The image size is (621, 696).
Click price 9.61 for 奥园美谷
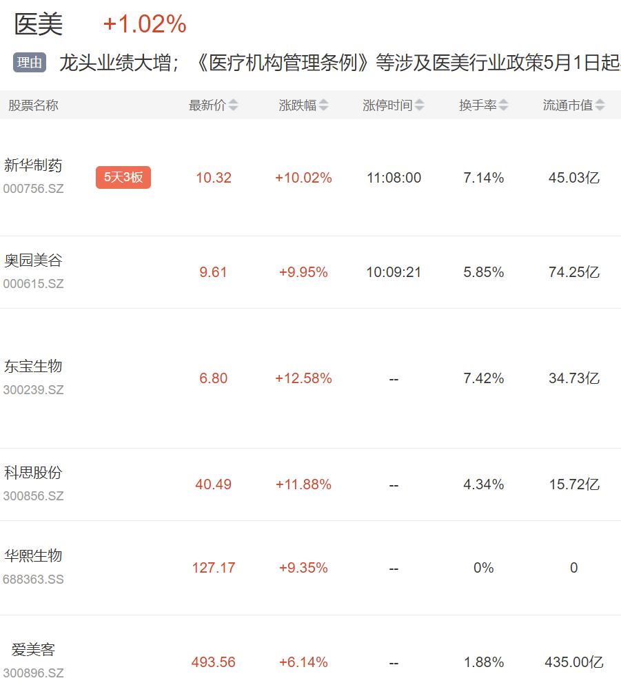[x=213, y=272]
